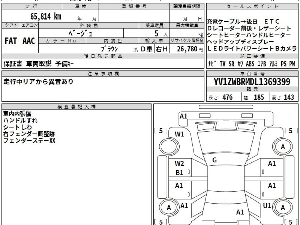Click the 車両取説 item
Screen dimensions: 300x225
(39, 64)
